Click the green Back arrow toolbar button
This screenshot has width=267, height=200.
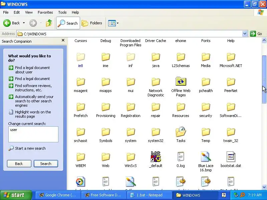(7, 23)
